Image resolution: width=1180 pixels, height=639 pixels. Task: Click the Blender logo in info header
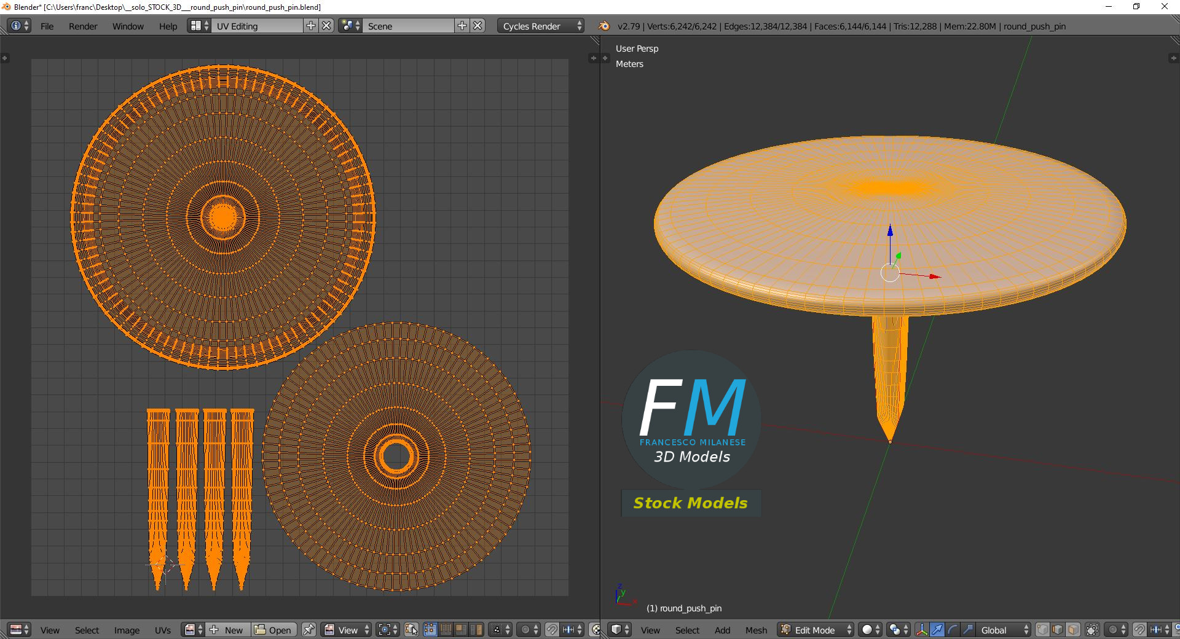tap(604, 26)
